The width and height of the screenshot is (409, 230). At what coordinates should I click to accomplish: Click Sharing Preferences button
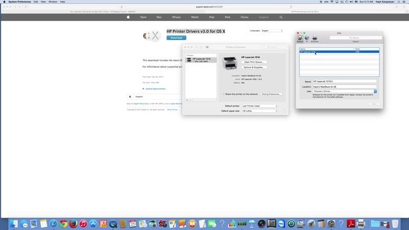[271, 94]
